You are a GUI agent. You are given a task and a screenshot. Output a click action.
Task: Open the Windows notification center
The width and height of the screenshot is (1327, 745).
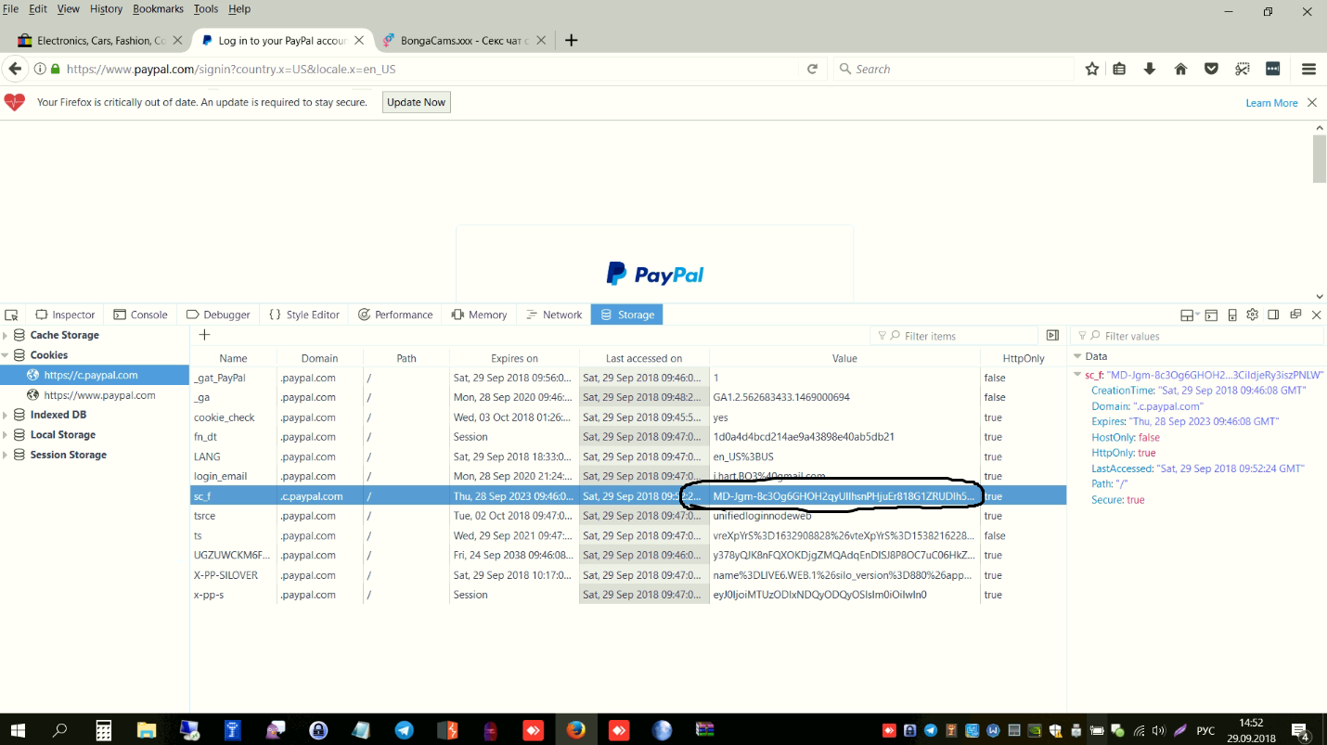pyautogui.click(x=1300, y=730)
